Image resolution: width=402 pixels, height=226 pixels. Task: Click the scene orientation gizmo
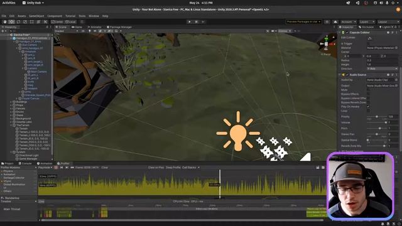coord(326,44)
